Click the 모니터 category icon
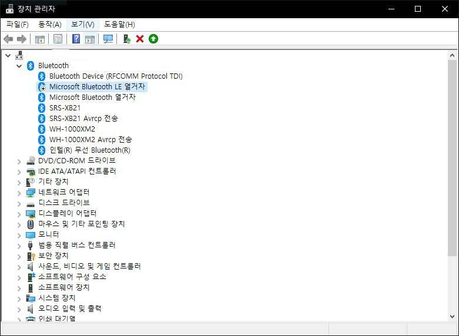Viewport: 459px width, 336px height. coord(31,235)
